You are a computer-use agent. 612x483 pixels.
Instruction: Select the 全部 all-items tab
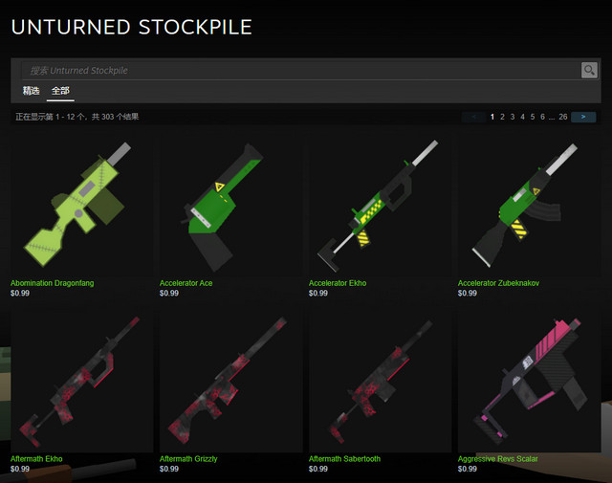pyautogui.click(x=60, y=91)
